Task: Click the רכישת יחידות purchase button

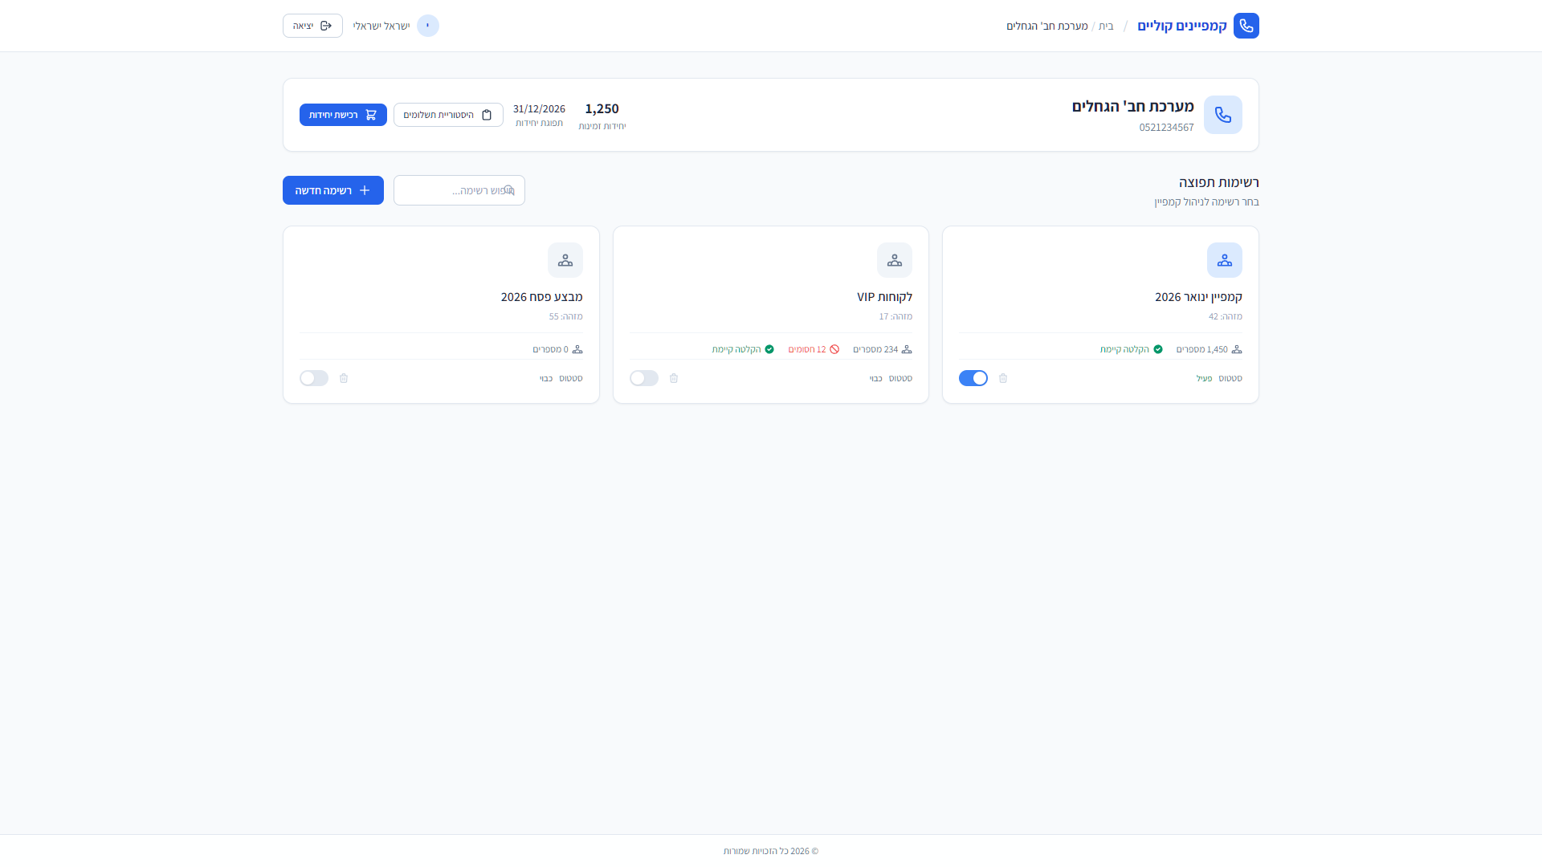Action: point(343,115)
